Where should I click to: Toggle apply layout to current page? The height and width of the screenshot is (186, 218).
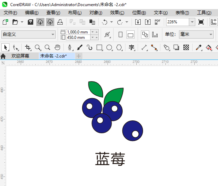tap(155, 34)
